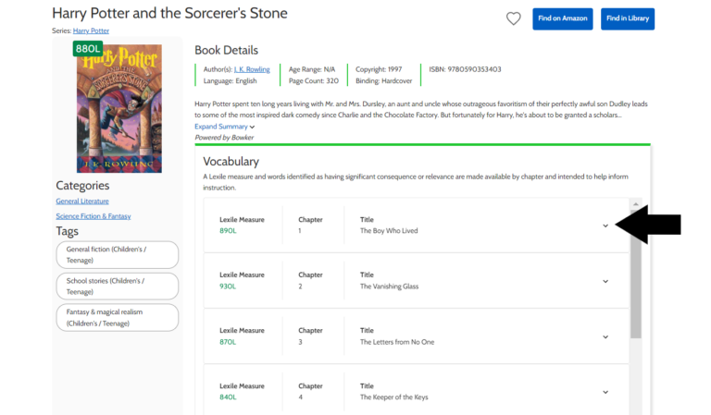Image resolution: width=711 pixels, height=415 pixels.
Task: Open the General Literature category
Action: pos(82,201)
